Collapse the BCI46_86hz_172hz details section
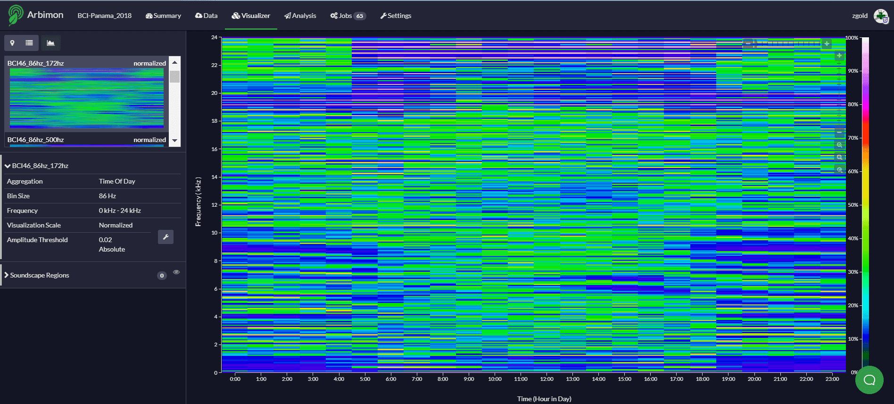 click(x=8, y=166)
